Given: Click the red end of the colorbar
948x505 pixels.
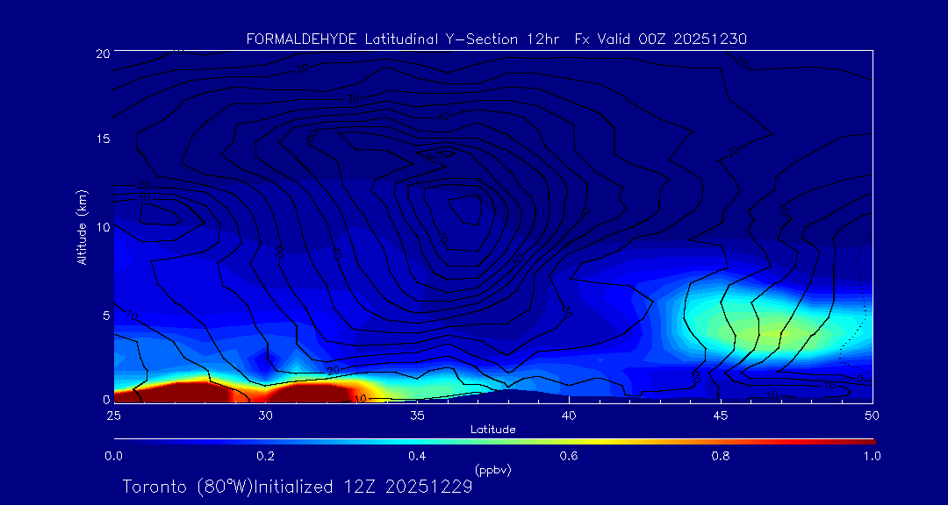Looking at the screenshot, I should tap(865, 440).
